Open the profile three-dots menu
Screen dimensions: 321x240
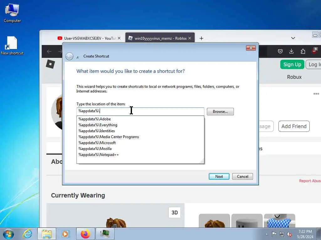(316, 94)
